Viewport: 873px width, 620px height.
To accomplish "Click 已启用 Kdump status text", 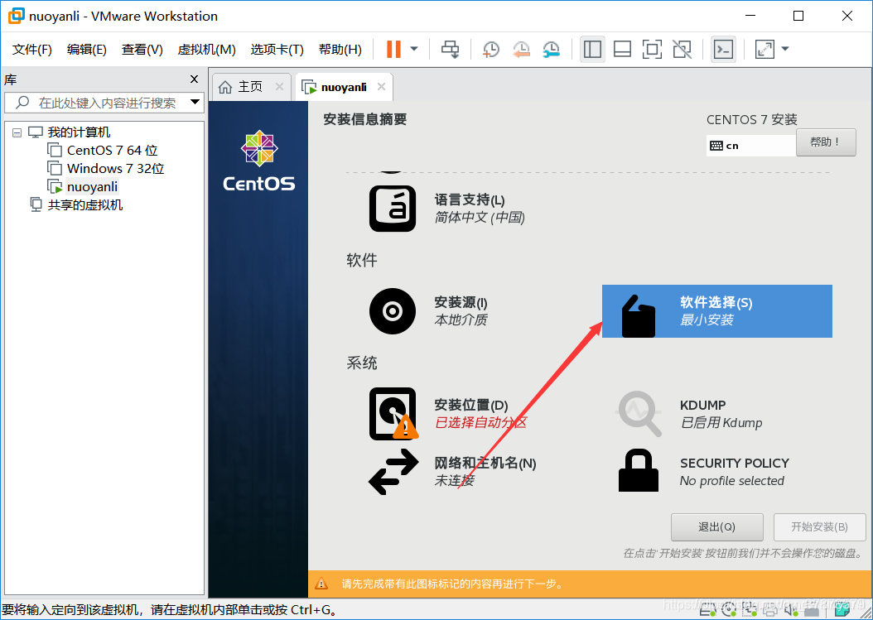I will [721, 422].
